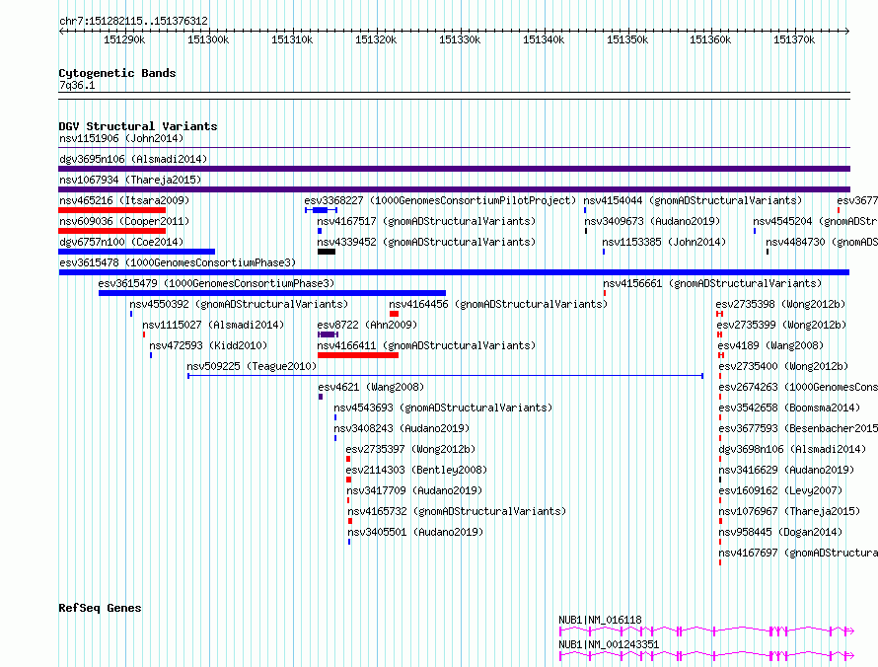Click the nsv1153385 (John2014) label
The height and width of the screenshot is (667, 878).
pos(664,242)
